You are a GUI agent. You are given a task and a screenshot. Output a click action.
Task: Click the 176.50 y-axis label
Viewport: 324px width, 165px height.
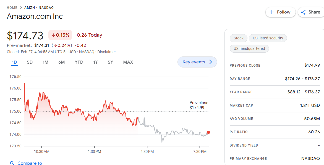click(x=15, y=77)
